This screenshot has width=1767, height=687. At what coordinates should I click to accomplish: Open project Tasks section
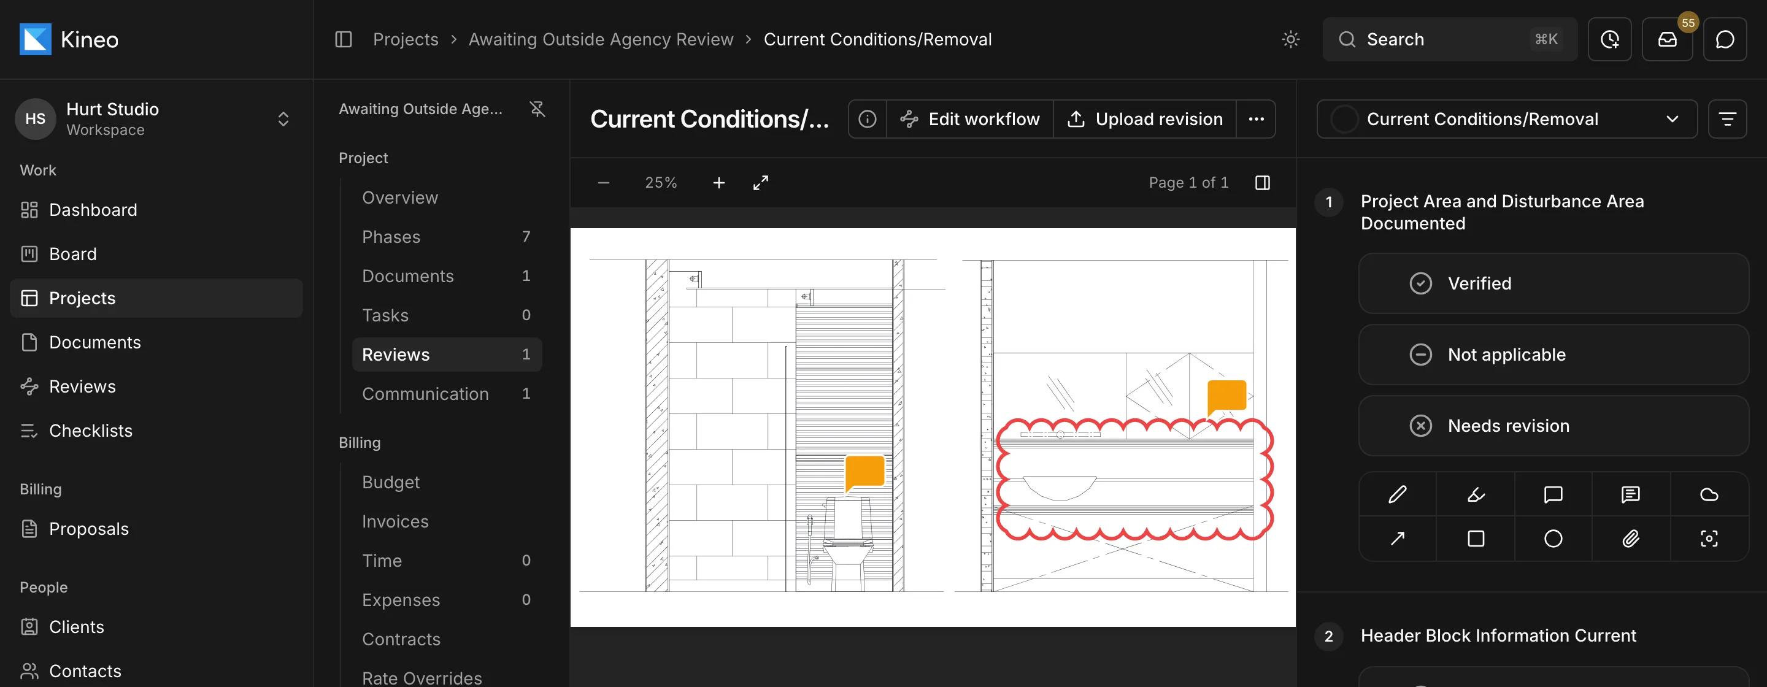tap(447, 315)
